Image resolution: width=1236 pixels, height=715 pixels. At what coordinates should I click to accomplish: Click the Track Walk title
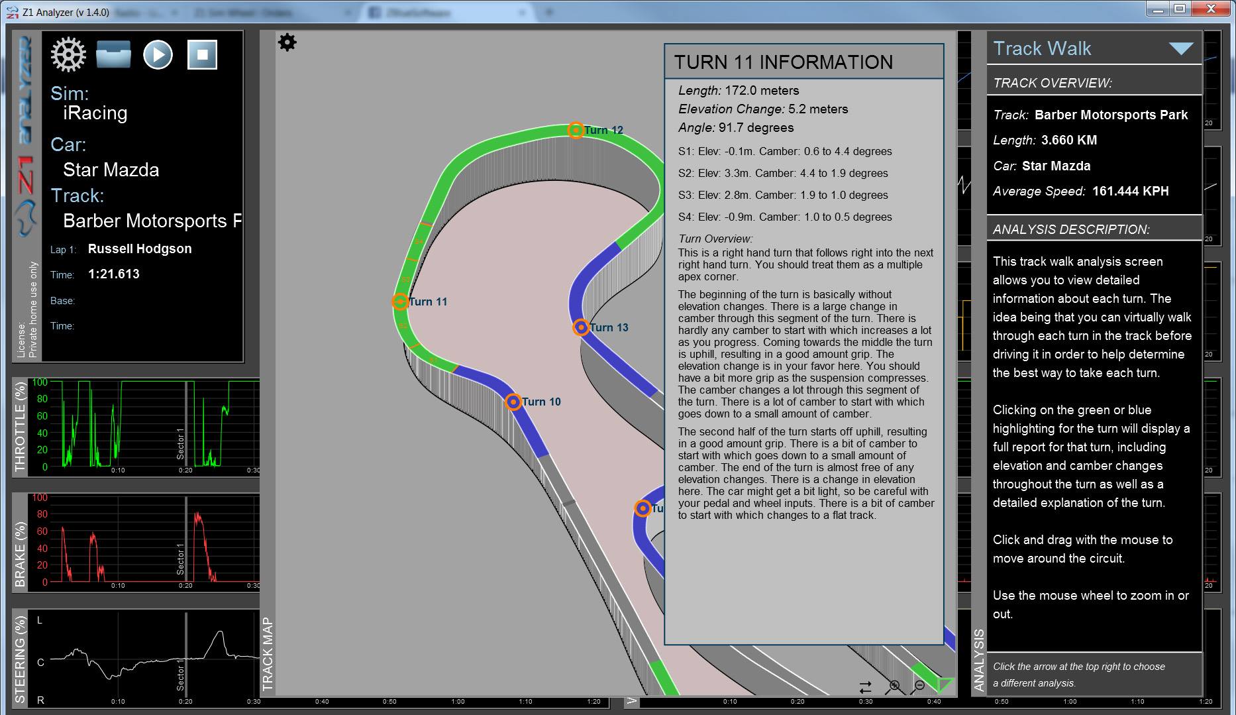click(1042, 48)
